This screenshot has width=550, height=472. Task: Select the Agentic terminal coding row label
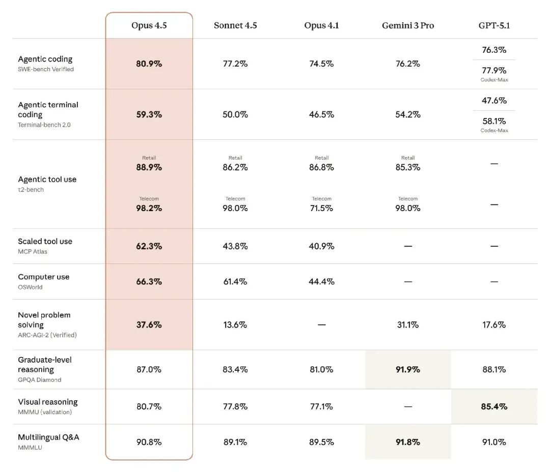[x=48, y=110]
